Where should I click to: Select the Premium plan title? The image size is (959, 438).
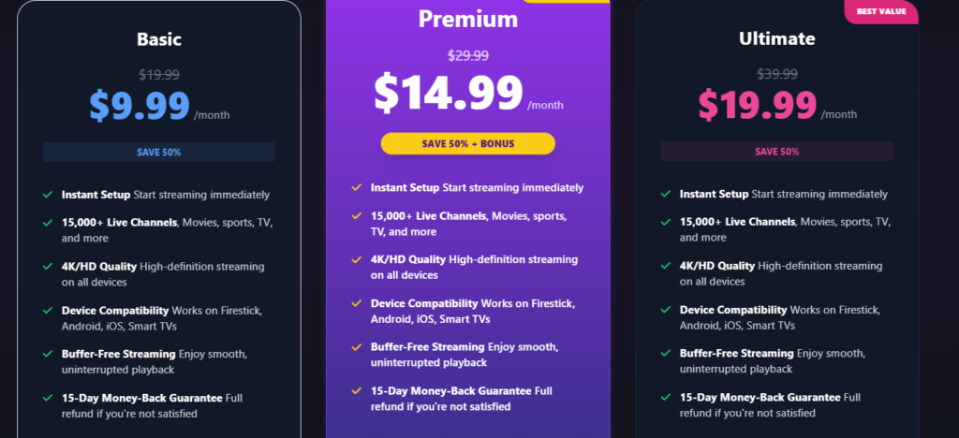pyautogui.click(x=467, y=20)
